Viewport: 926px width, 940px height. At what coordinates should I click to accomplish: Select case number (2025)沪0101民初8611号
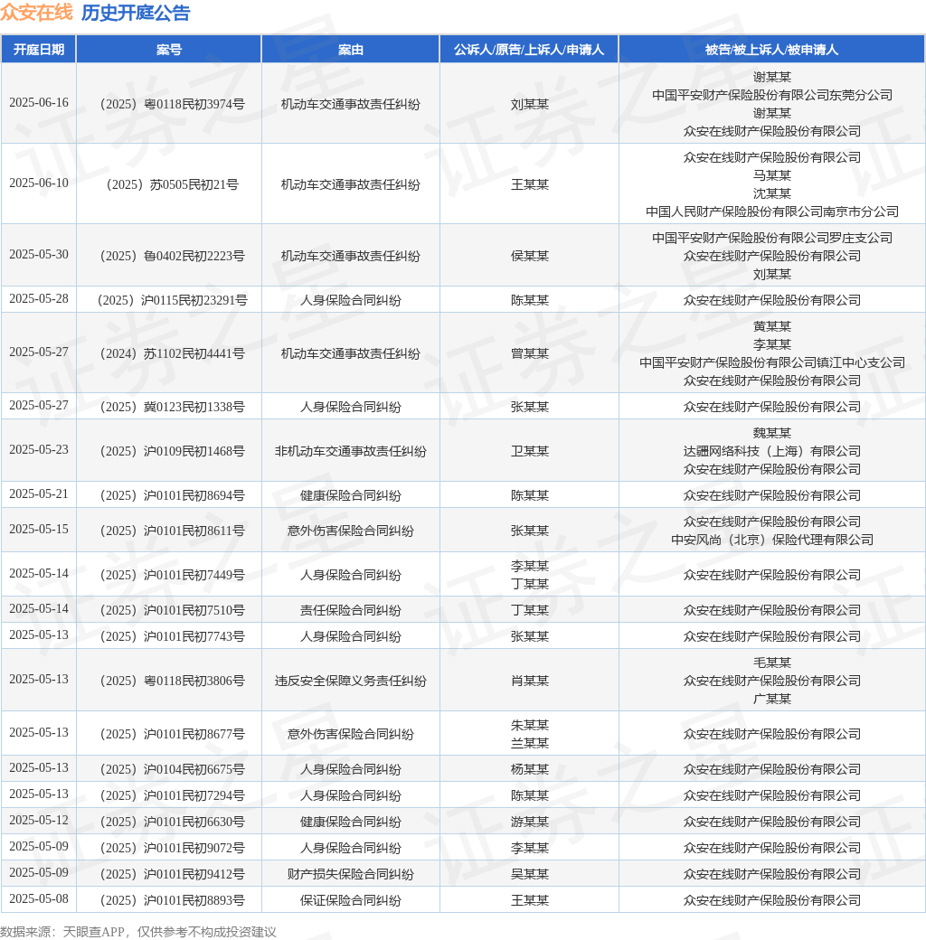click(172, 531)
